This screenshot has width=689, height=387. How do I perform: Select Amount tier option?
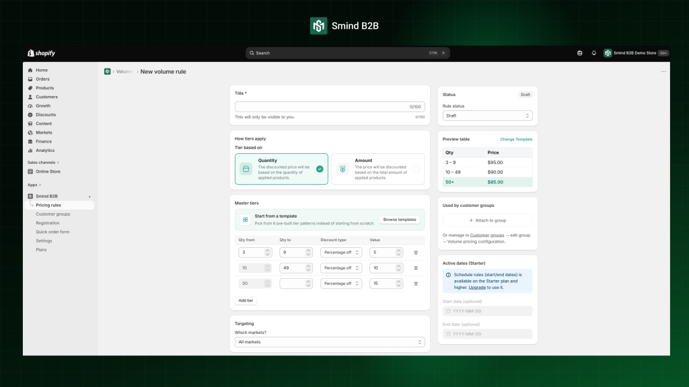point(378,169)
